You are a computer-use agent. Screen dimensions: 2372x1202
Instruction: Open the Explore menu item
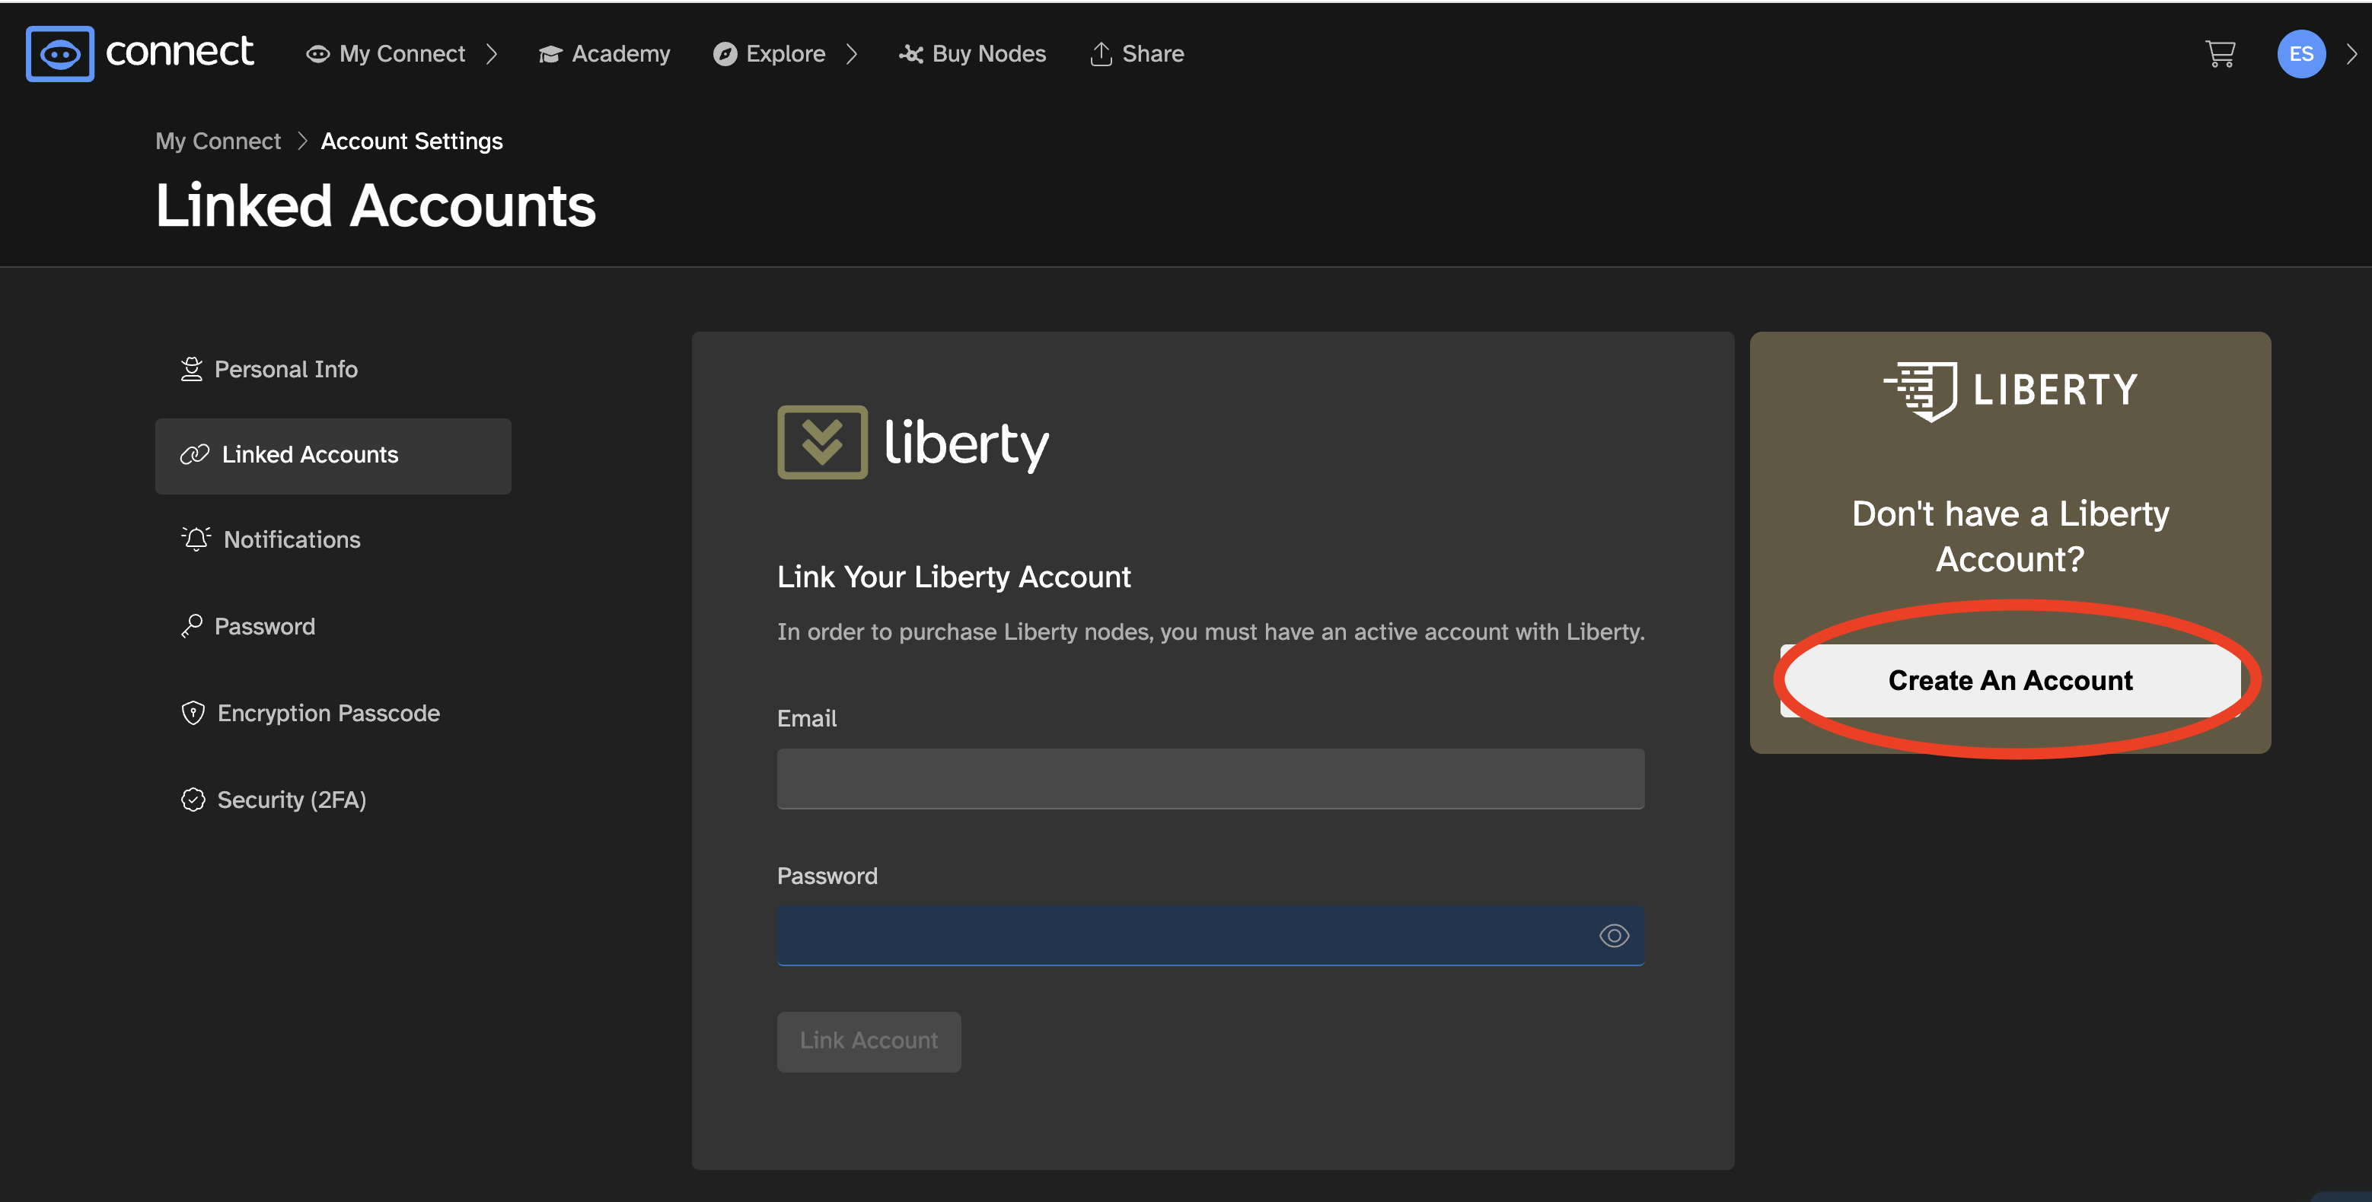coord(769,54)
